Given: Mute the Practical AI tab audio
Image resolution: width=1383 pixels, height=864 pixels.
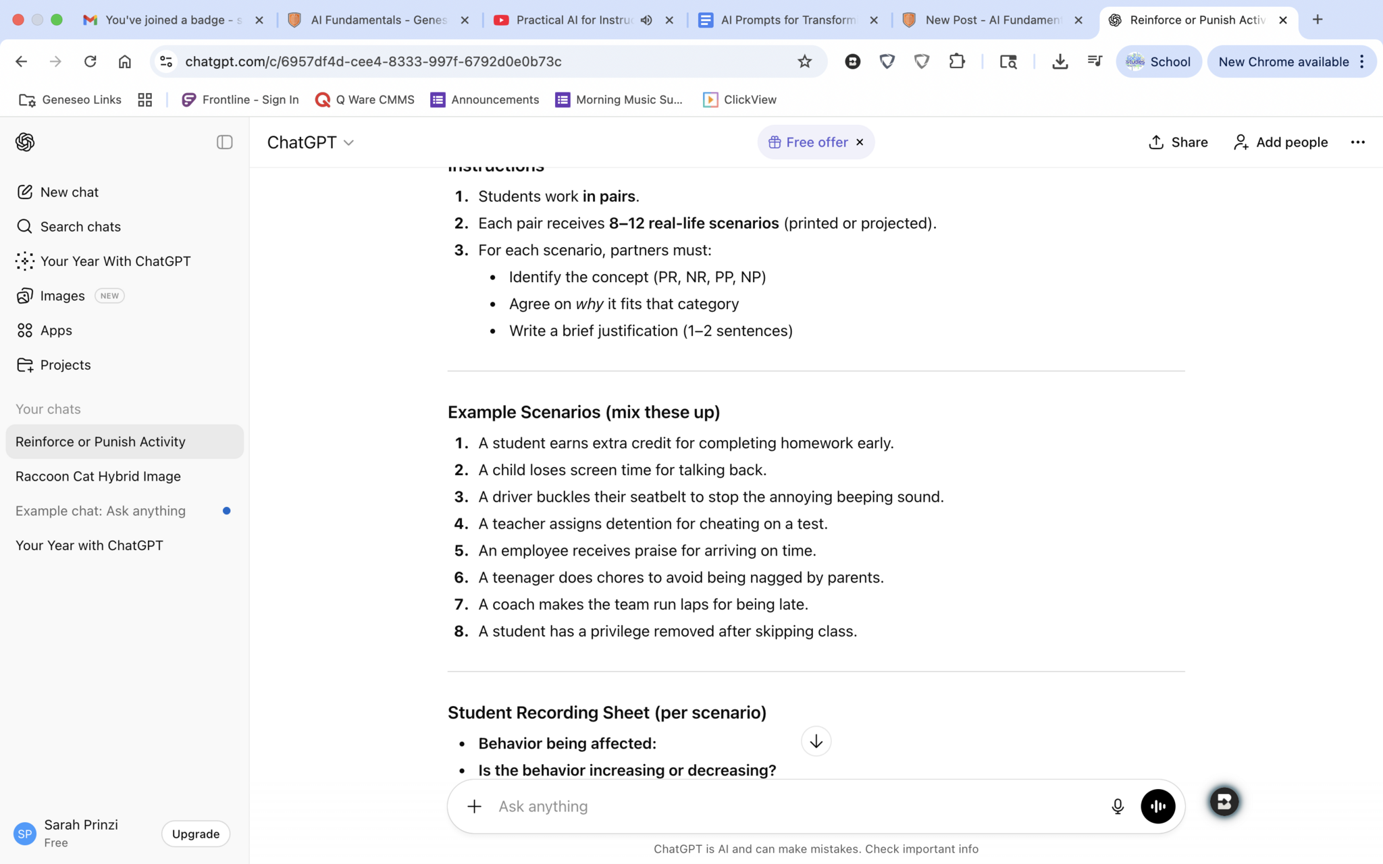Looking at the screenshot, I should [646, 20].
